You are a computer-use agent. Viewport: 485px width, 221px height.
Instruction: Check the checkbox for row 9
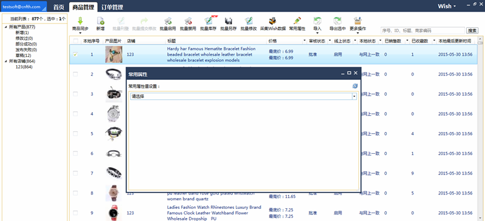[75, 213]
